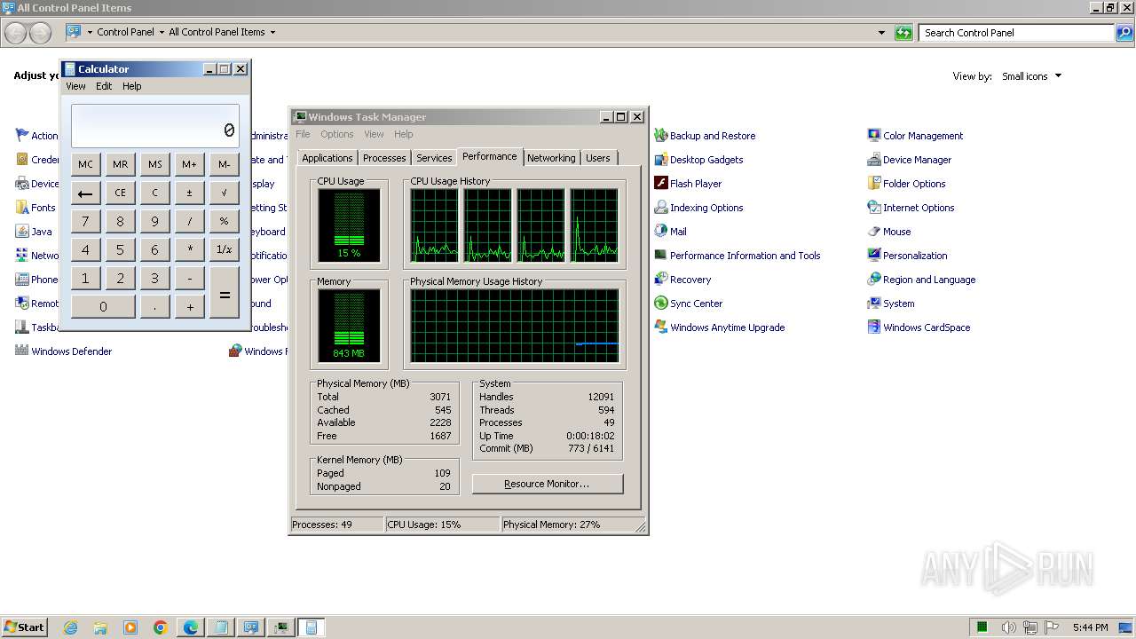Click the Resource Monitor button

[548, 484]
